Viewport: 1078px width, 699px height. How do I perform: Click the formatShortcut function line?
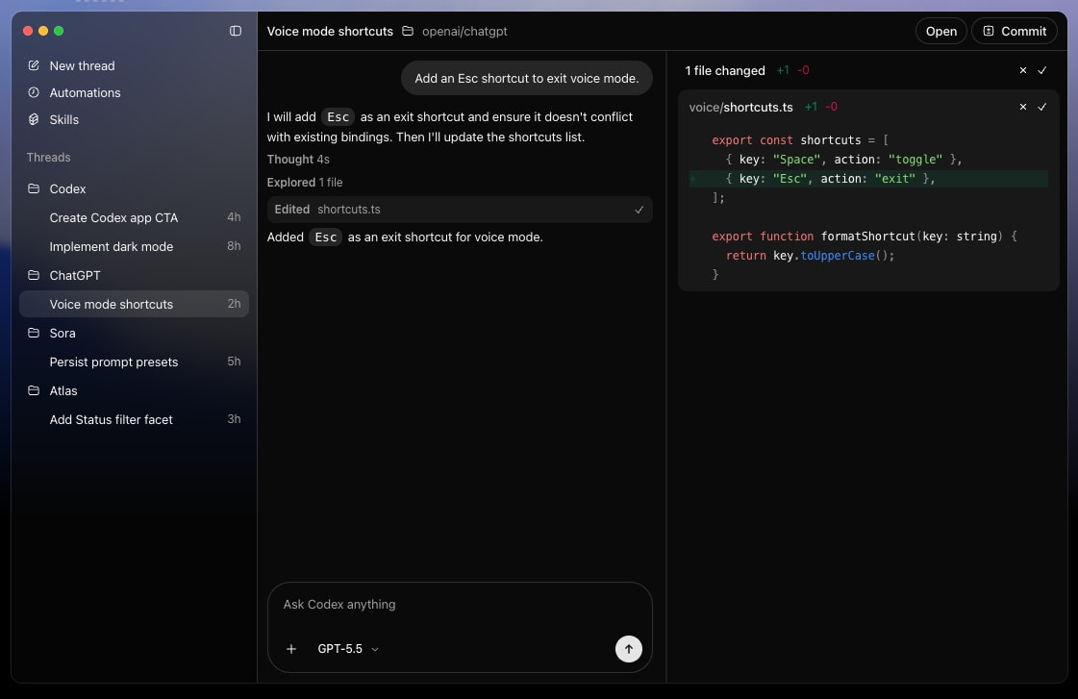click(865, 236)
